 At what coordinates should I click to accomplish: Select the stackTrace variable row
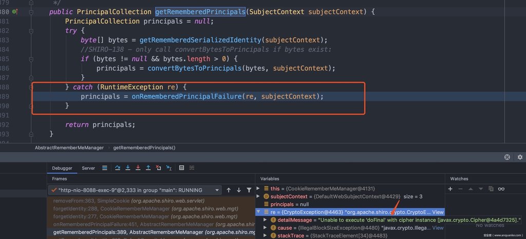[350, 235]
